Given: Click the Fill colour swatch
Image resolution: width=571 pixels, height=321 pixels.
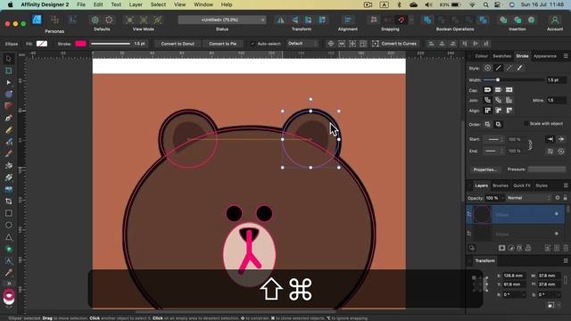Looking at the screenshot, I should (42, 44).
